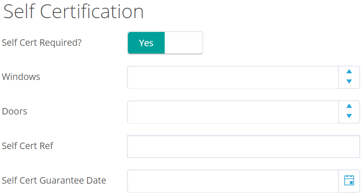This screenshot has width=361, height=194.
Task: Click the "Doors" field label
Action: (x=15, y=111)
